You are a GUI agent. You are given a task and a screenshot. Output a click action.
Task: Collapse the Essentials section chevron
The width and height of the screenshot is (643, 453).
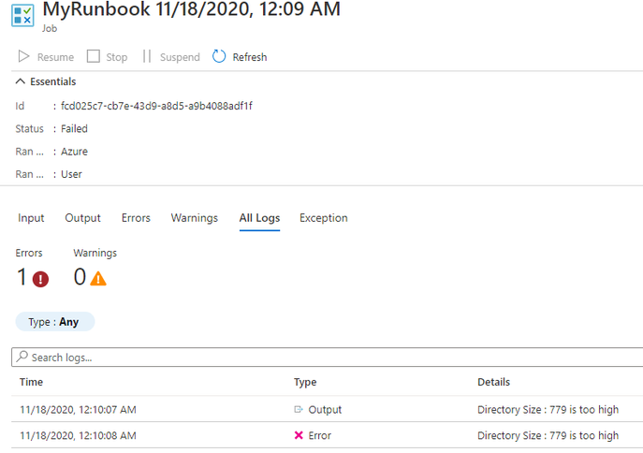click(20, 81)
